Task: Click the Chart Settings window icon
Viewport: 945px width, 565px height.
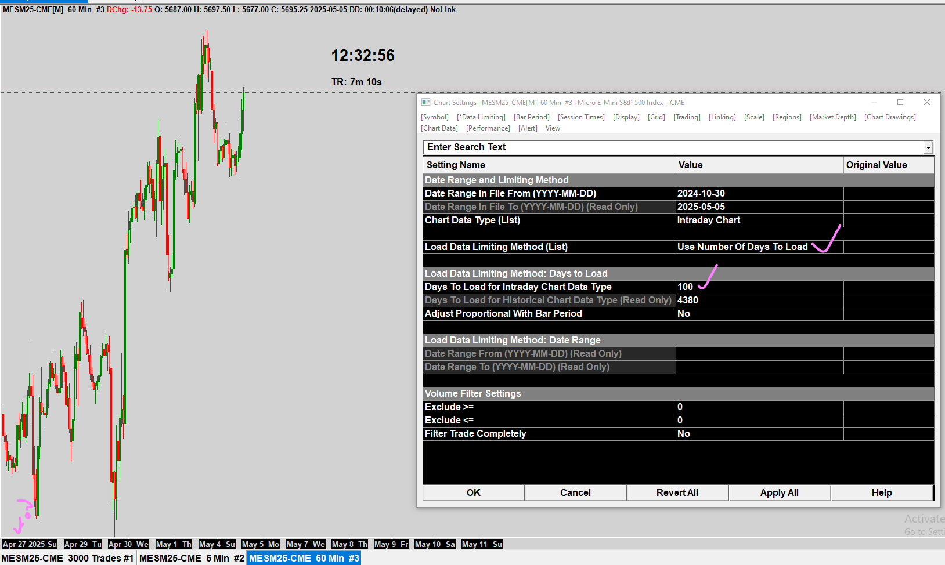Action: point(426,102)
